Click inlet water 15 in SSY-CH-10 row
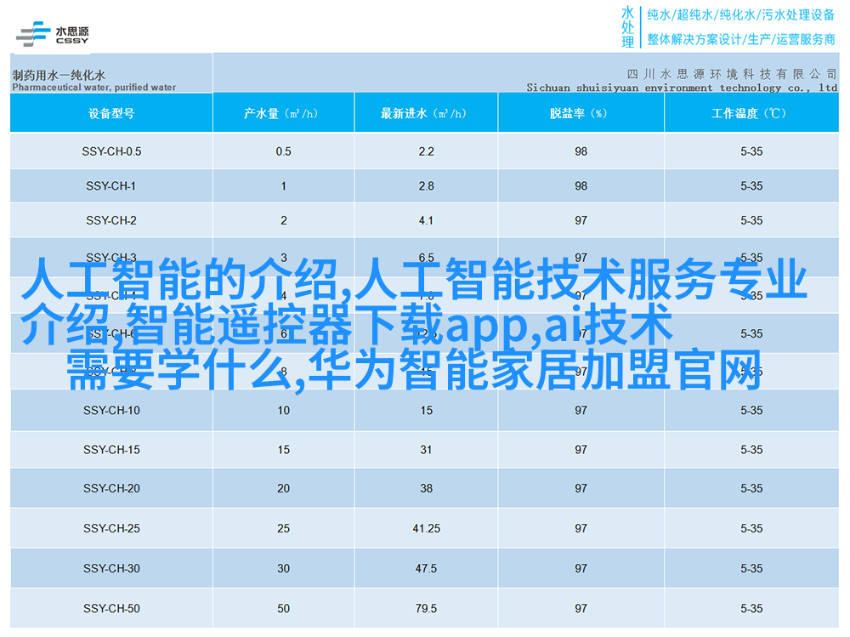This screenshot has width=850, height=637. [x=426, y=411]
